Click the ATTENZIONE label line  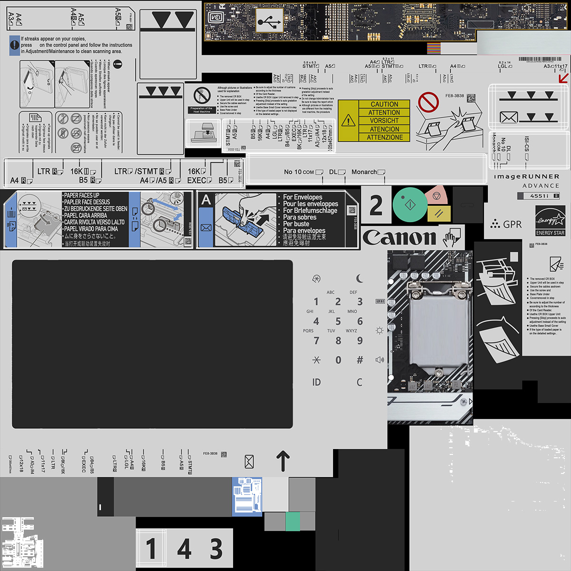(x=384, y=138)
